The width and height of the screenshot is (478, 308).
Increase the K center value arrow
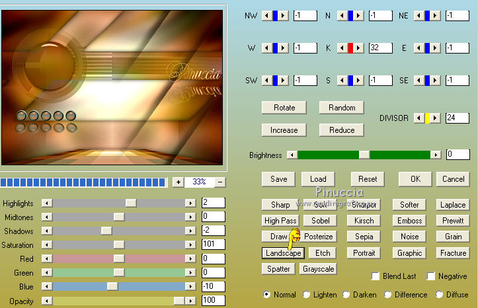[358, 48]
